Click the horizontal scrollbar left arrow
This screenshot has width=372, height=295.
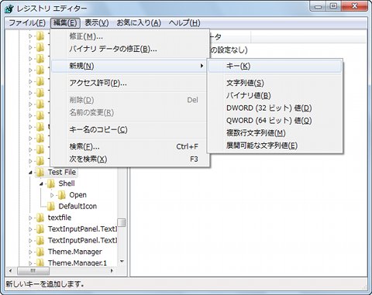tap(10, 270)
